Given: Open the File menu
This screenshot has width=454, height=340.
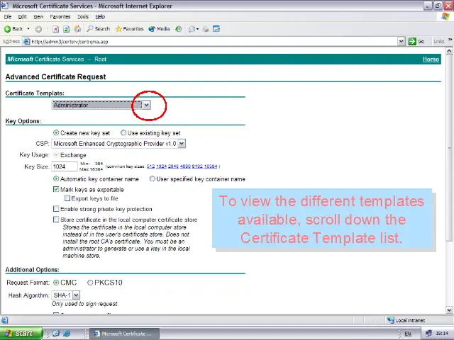Looking at the screenshot, I should [8, 17].
